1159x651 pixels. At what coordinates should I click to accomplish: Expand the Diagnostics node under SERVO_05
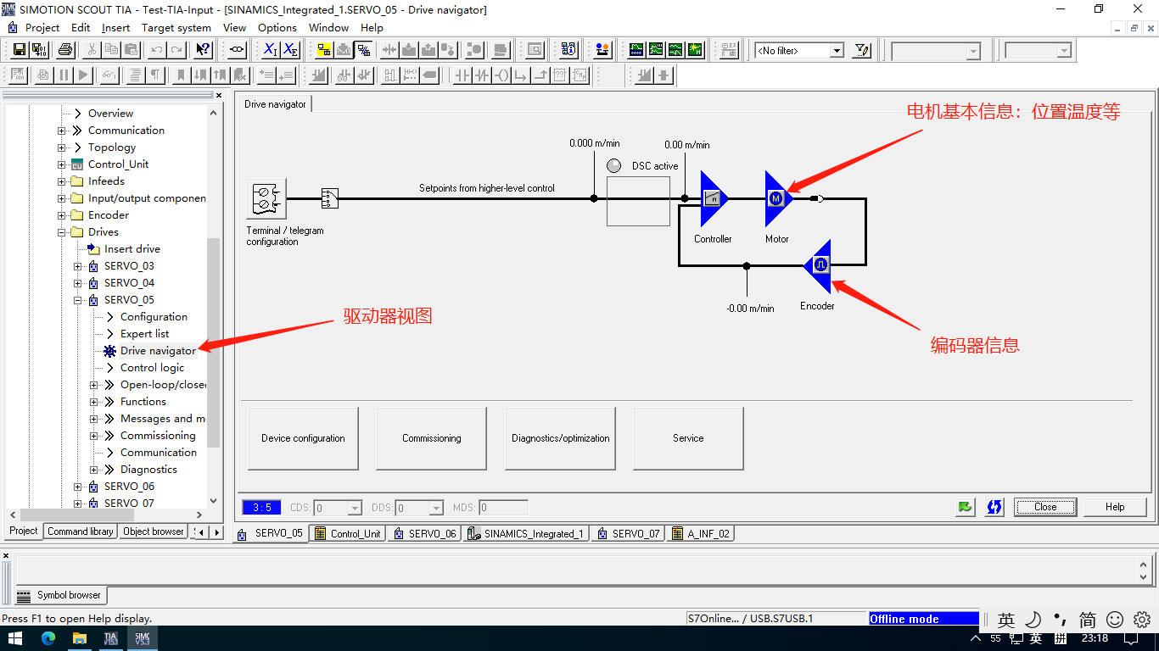(x=94, y=470)
